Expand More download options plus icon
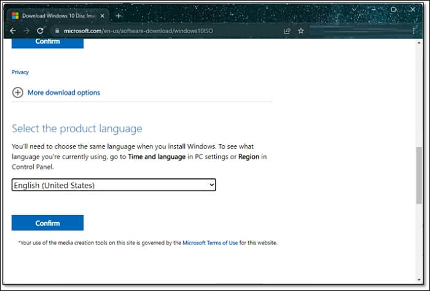Viewport: 430px width, 291px height. [x=18, y=93]
